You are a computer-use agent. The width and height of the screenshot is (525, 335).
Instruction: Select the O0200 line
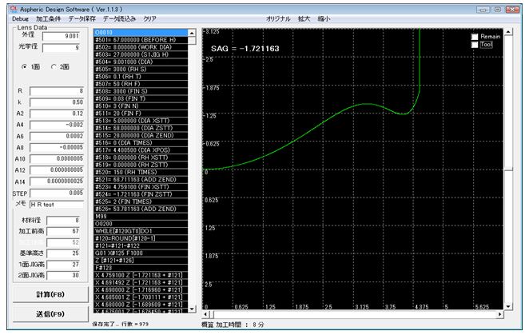tap(141, 224)
